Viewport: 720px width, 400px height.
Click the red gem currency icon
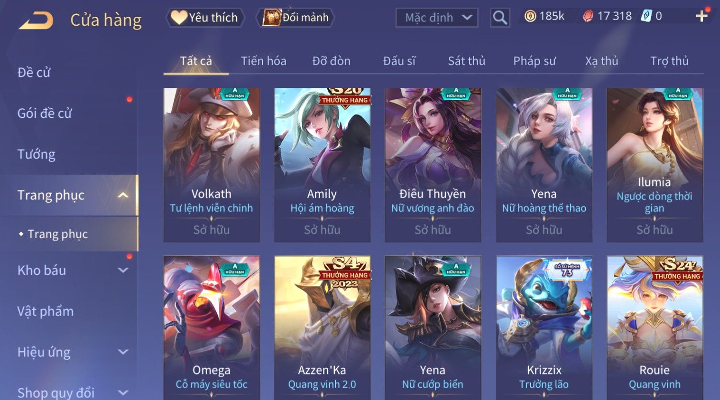pyautogui.click(x=588, y=17)
